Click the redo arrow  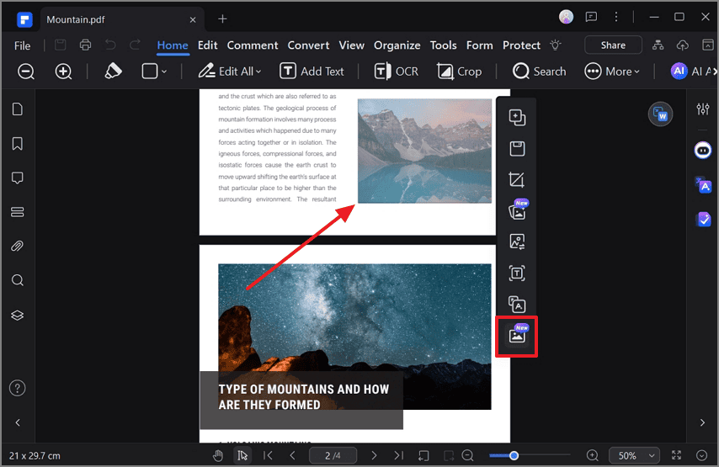pyautogui.click(x=135, y=45)
